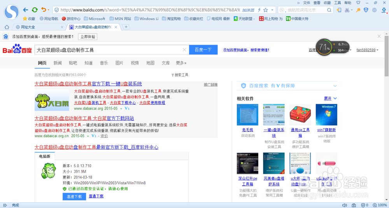Open the 淘宝购物 bookmark folder
The width and height of the screenshot is (389, 208).
coord(172,19)
